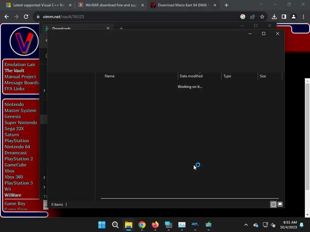Open the Windows Start menu
310x232 pixels.
tap(102, 225)
